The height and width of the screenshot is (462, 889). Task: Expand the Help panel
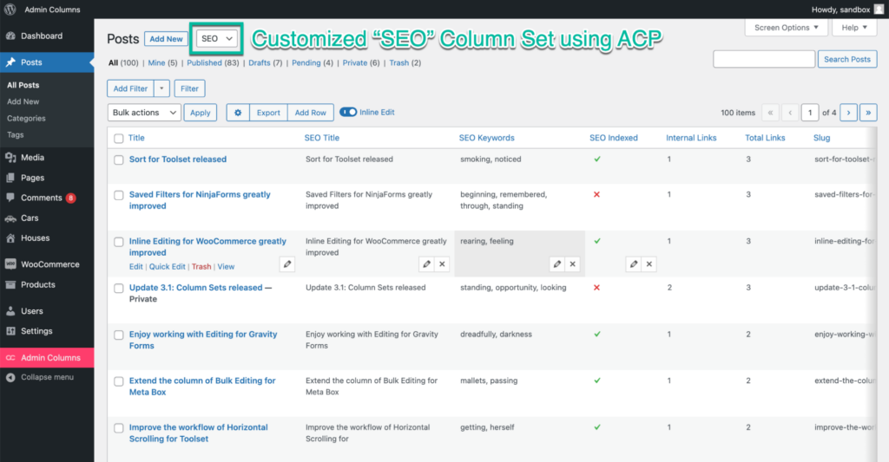click(x=854, y=27)
